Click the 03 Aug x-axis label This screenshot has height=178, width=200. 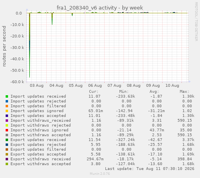pyautogui.click(x=37, y=86)
